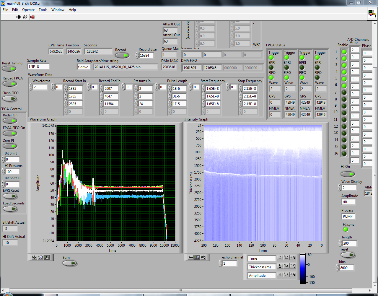Click the Run arrow in the toolbar

pyautogui.click(x=19, y=17)
